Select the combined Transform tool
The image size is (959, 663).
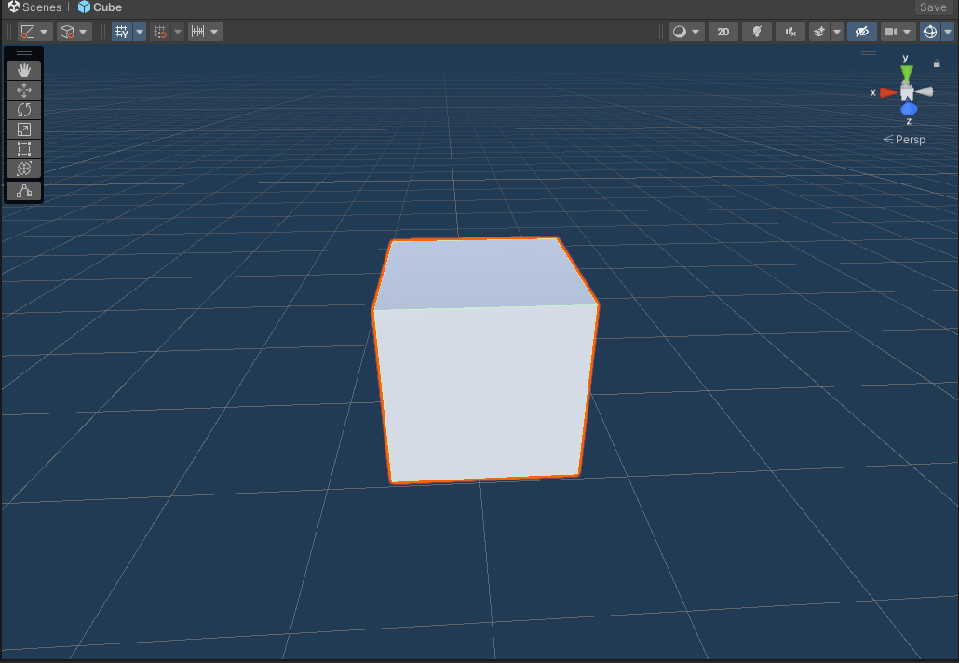(24, 169)
